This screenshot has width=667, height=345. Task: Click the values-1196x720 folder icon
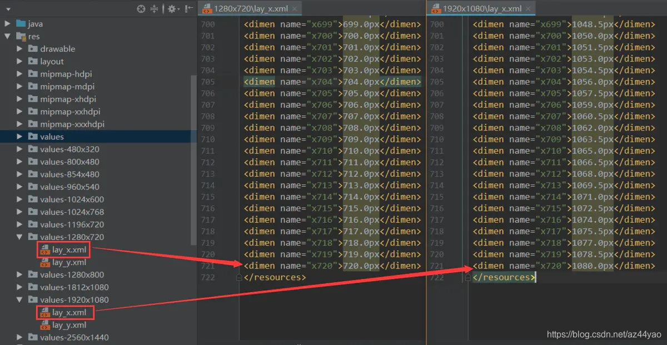(33, 224)
